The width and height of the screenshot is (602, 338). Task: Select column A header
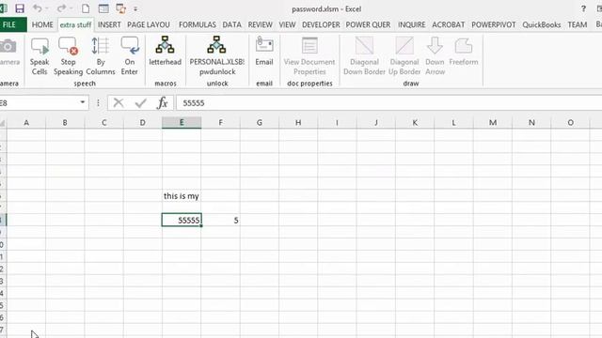coord(26,123)
